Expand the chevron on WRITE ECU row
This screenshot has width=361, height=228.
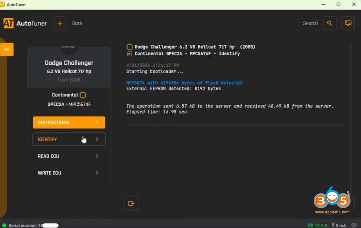tap(97, 173)
